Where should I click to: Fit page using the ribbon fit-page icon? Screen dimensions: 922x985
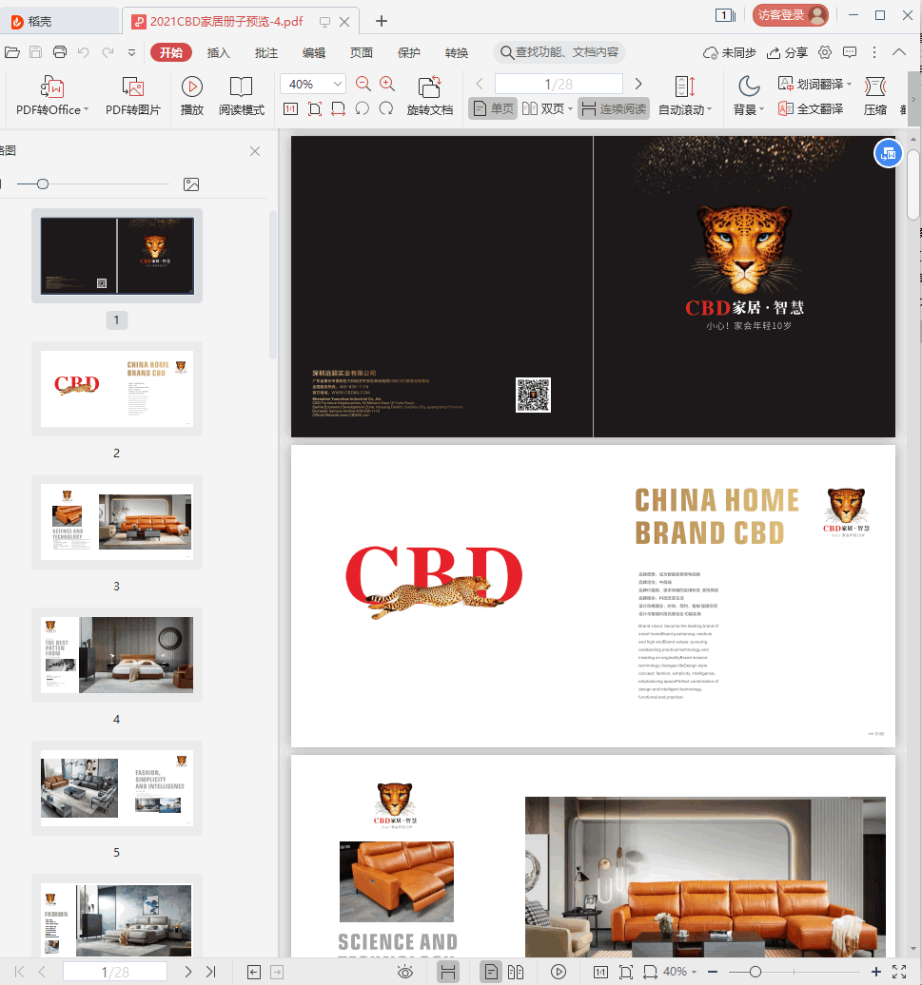click(315, 108)
